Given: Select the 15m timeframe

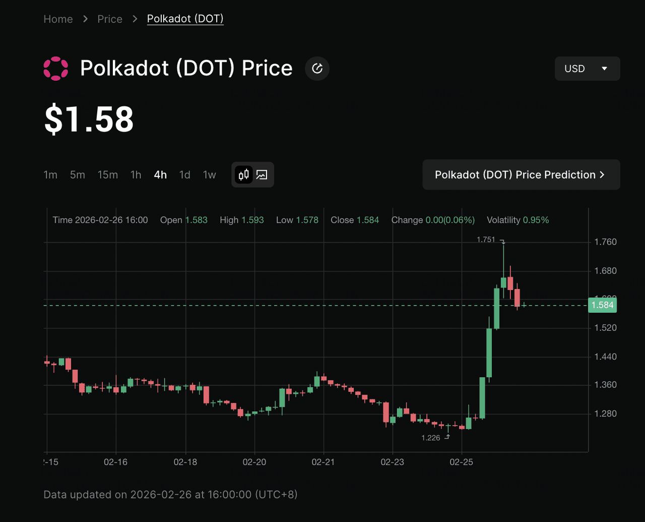Looking at the screenshot, I should pyautogui.click(x=107, y=175).
